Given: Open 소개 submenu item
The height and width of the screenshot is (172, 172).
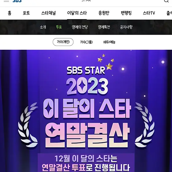Looking at the screenshot, I should point(43,27).
